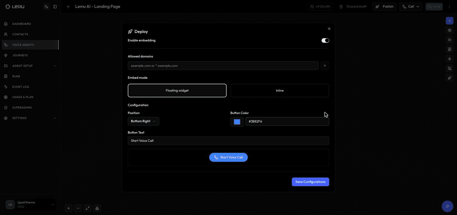The image size is (457, 215).
Task: Open microphone settings in right toolbar
Action: (449, 59)
